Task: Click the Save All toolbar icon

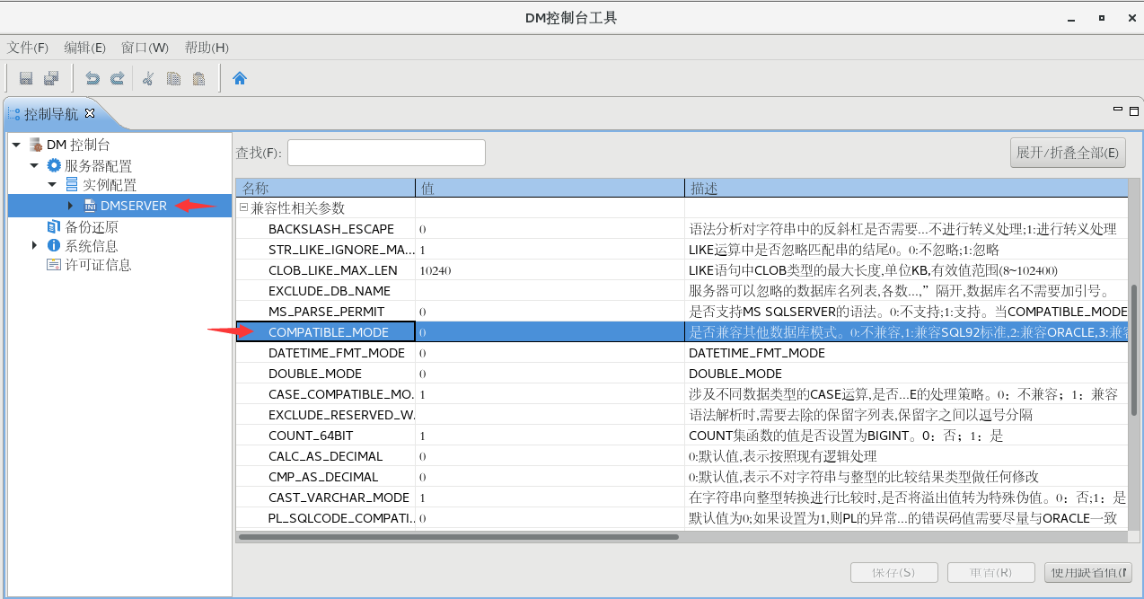Action: (51, 78)
